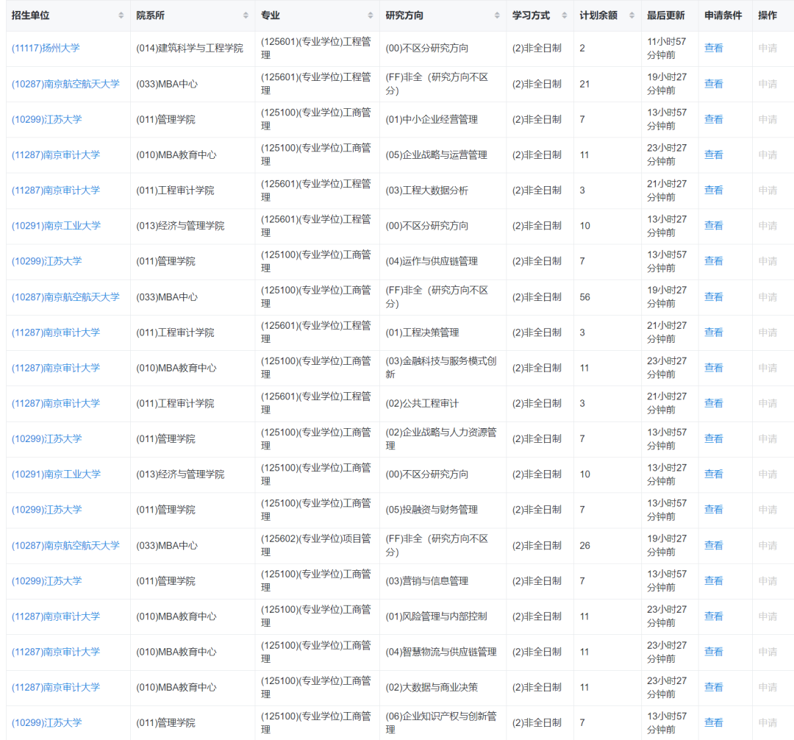Open 南京审计大学 link for 企业战略与运营管理 row
The height and width of the screenshot is (740, 794).
(x=56, y=155)
